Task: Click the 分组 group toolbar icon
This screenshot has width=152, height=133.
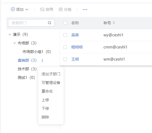Action: [61, 9]
